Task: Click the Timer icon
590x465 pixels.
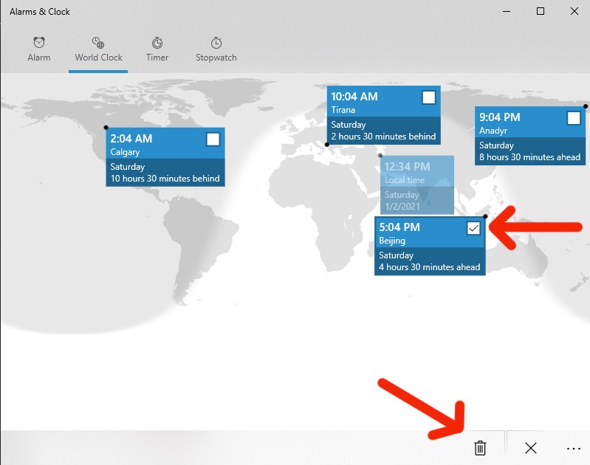Action: (x=157, y=43)
